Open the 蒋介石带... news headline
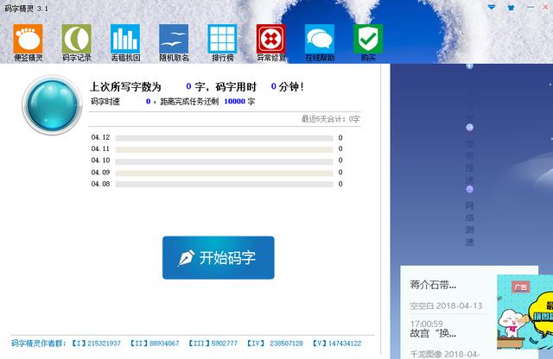553x359 pixels. pyautogui.click(x=433, y=285)
